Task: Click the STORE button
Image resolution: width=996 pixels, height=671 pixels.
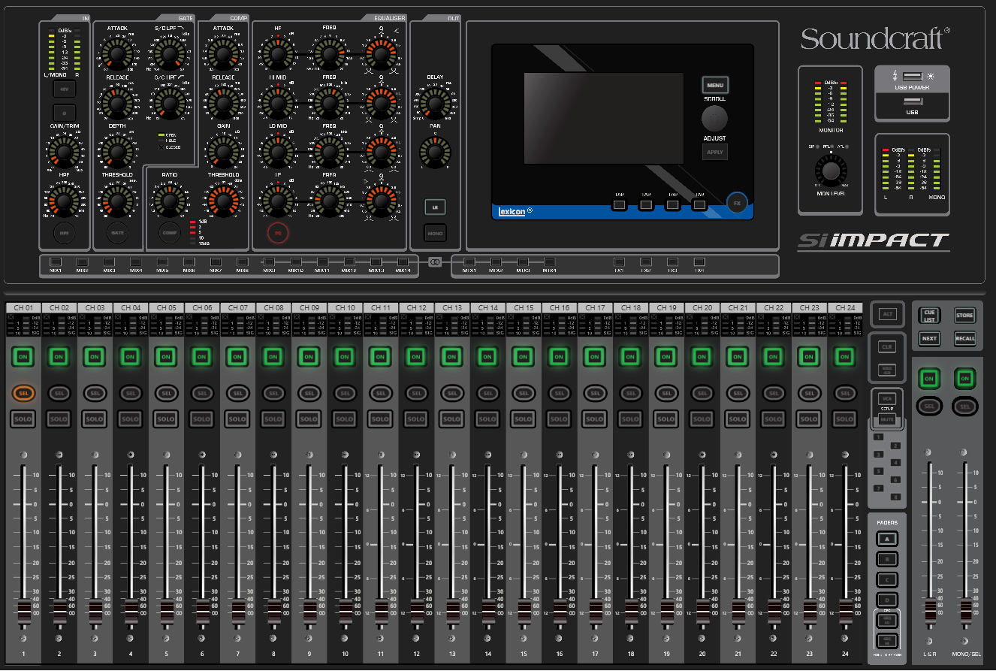Action: pyautogui.click(x=964, y=316)
